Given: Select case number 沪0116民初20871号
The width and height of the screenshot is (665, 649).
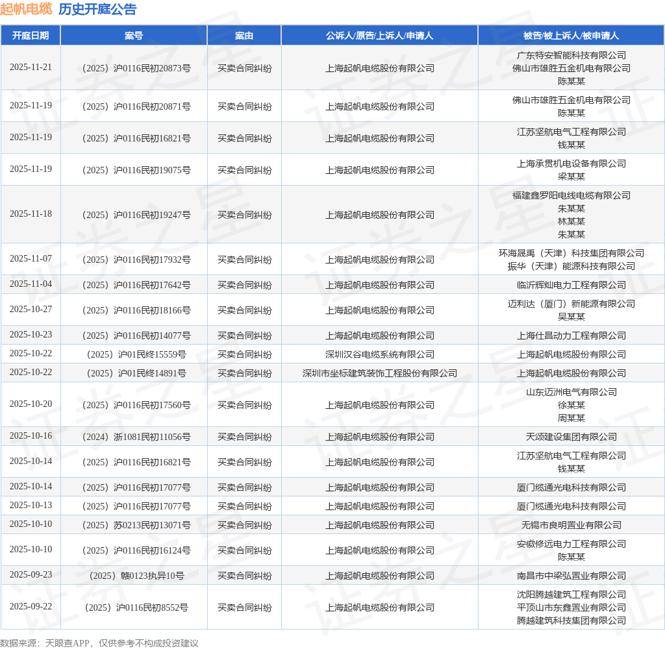Looking at the screenshot, I should click(136, 106).
